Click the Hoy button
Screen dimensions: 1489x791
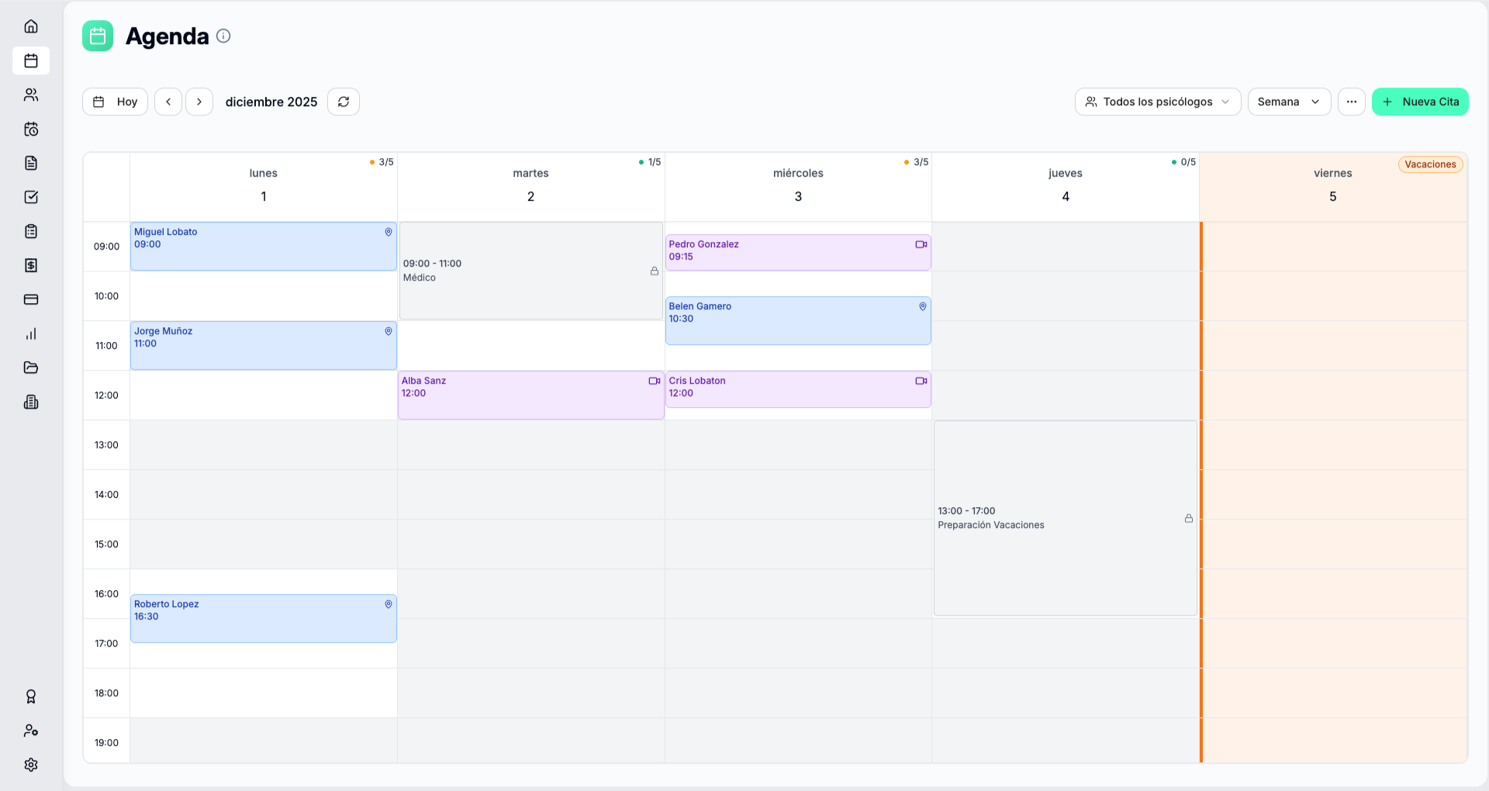[115, 102]
